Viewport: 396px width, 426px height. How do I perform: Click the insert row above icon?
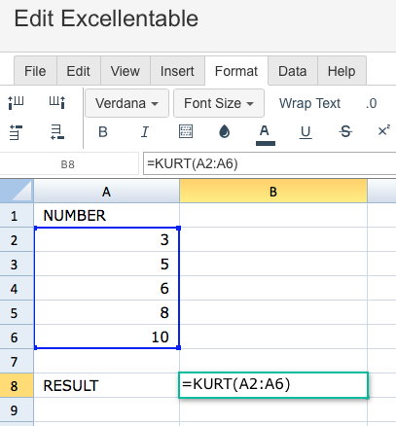16,132
